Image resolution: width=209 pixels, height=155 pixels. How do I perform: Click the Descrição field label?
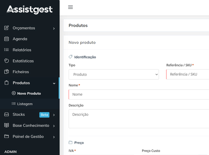tap(76, 105)
